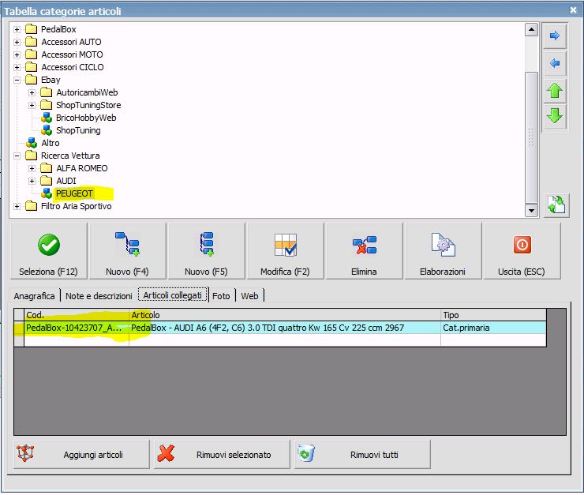Open the Web tab
Viewport: 584px width, 495px height.
249,296
